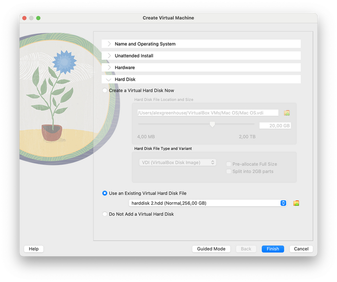Open the Help button
337x282 pixels.
34,249
